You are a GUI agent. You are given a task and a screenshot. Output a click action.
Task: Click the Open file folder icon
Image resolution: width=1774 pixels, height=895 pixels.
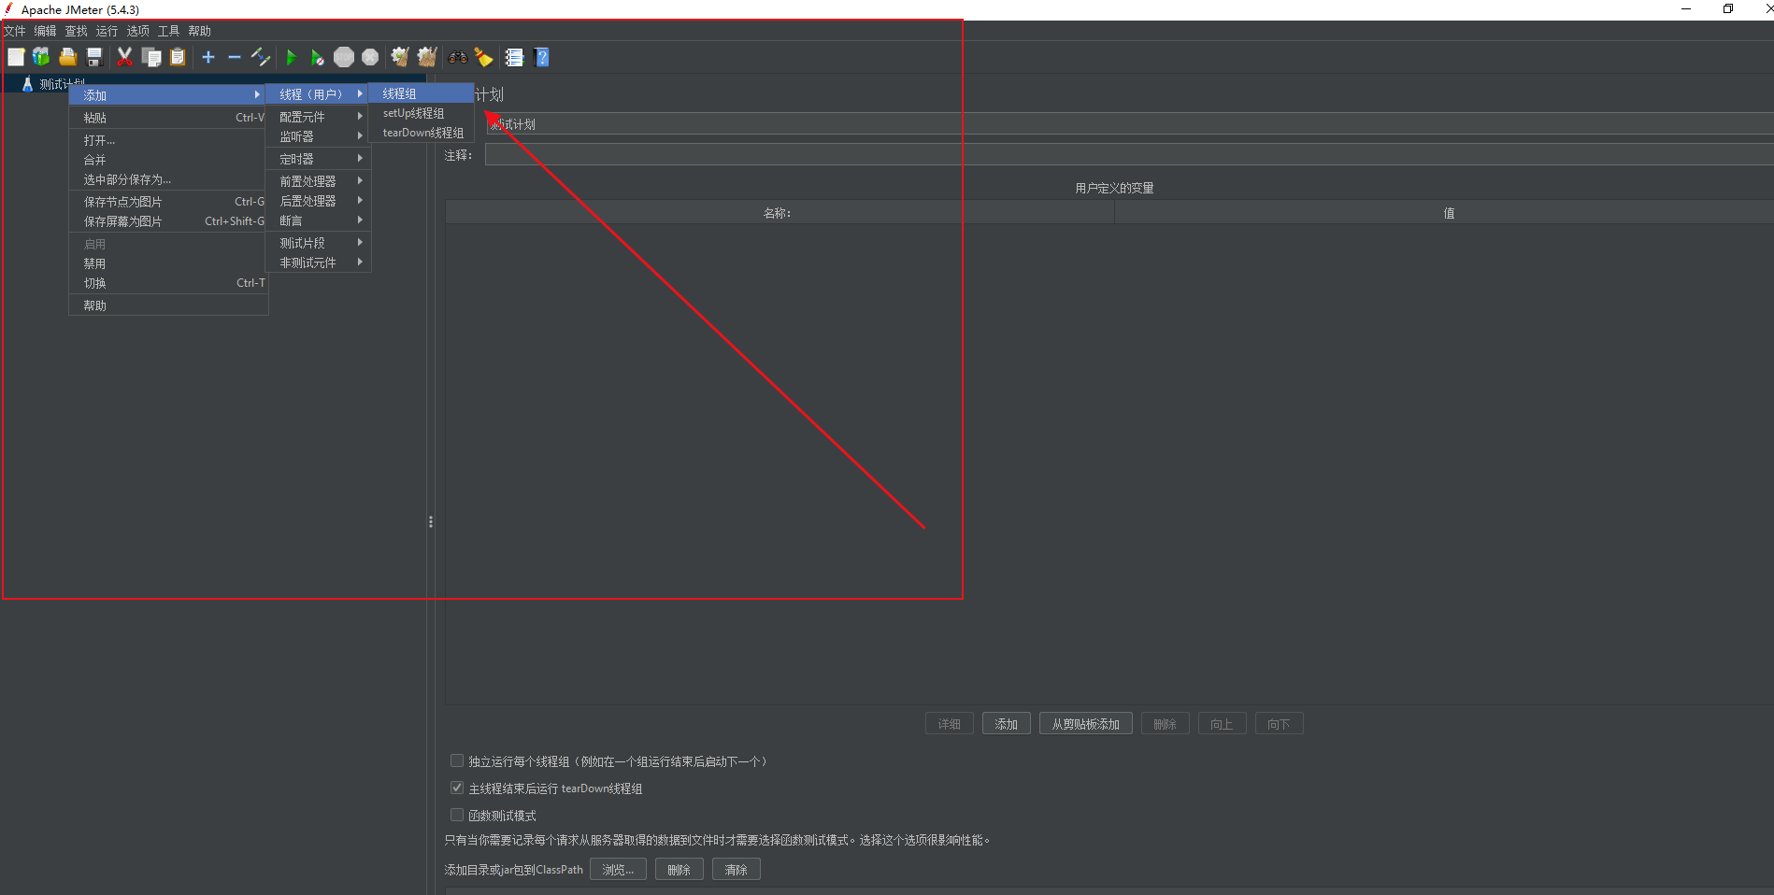(67, 57)
